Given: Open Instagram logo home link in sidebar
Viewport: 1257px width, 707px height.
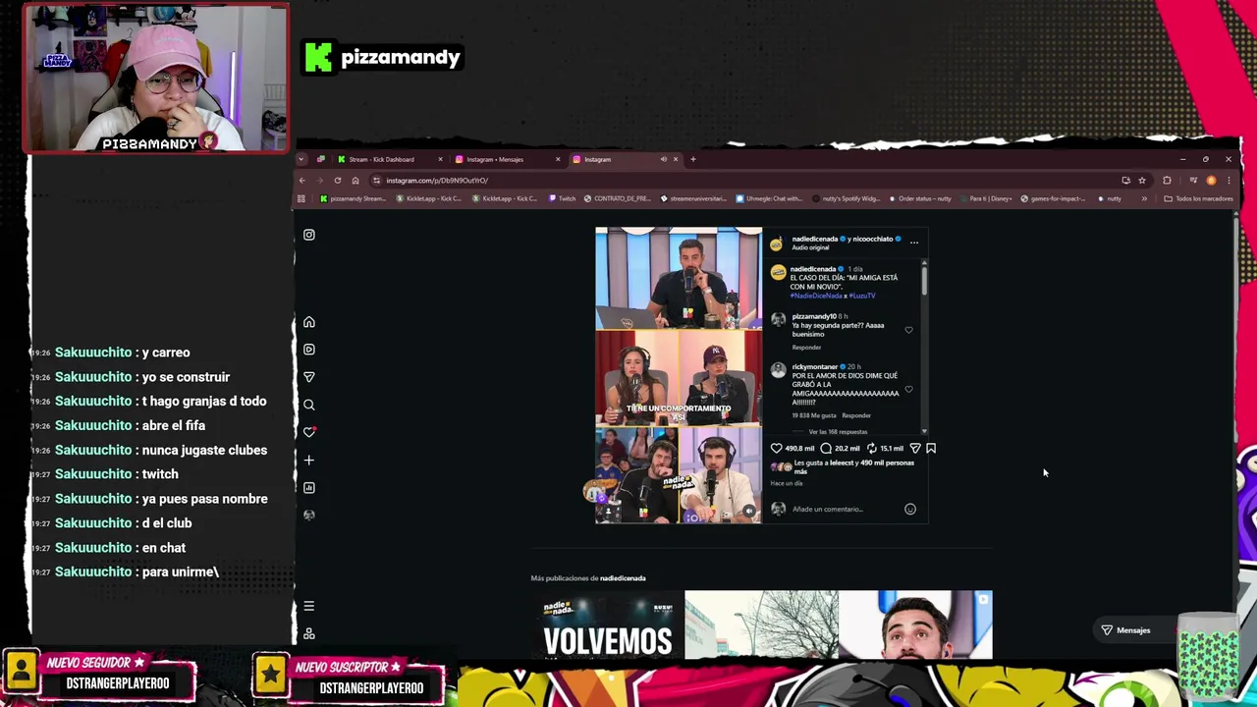Looking at the screenshot, I should (x=308, y=235).
